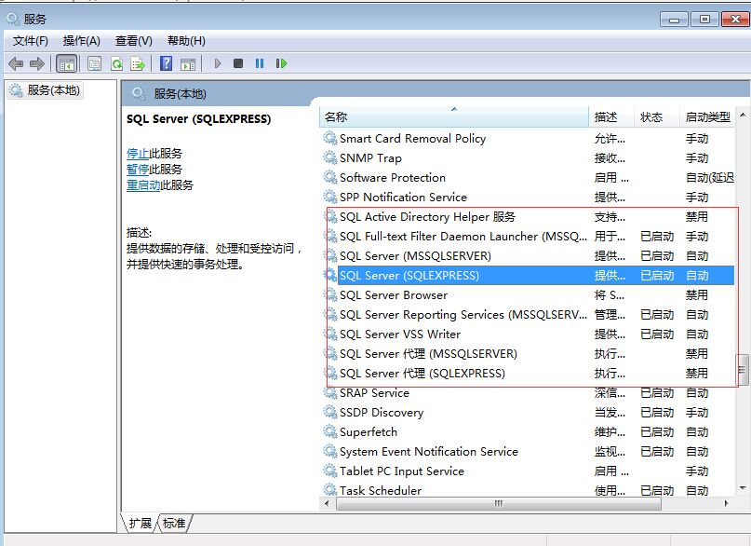The image size is (751, 546).
Task: Click the horizontal scrollbar left arrow
Action: point(328,503)
